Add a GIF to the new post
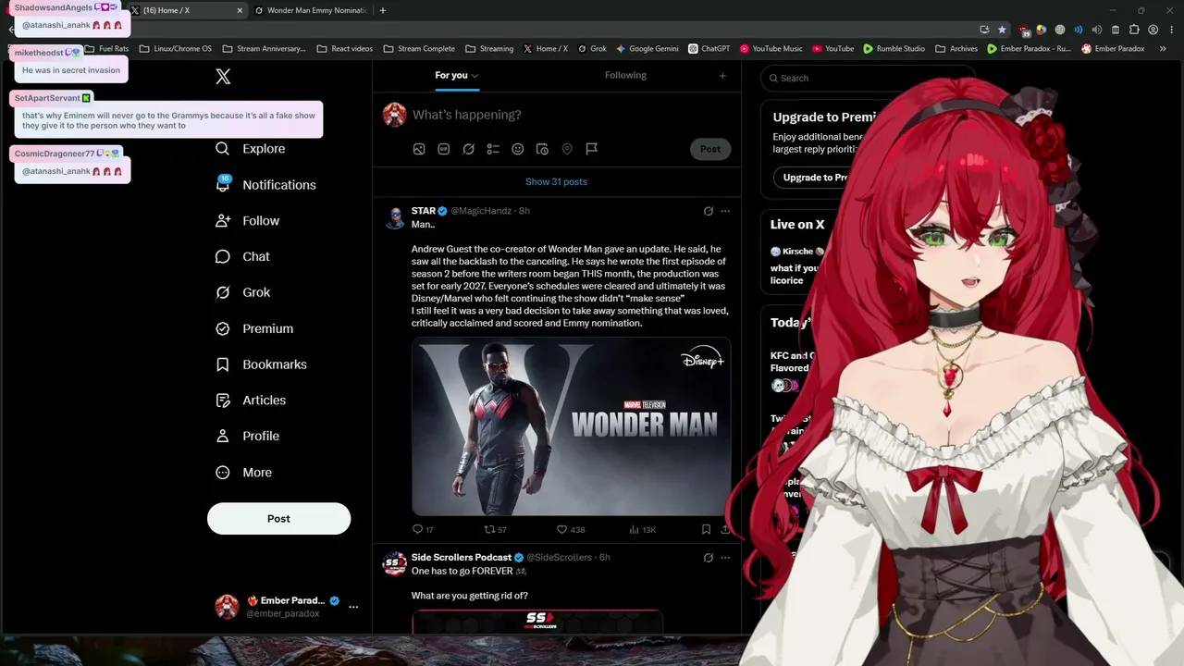The image size is (1184, 666). [x=444, y=149]
